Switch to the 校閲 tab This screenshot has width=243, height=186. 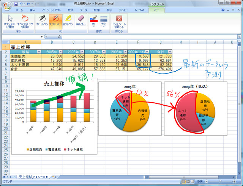(97, 10)
